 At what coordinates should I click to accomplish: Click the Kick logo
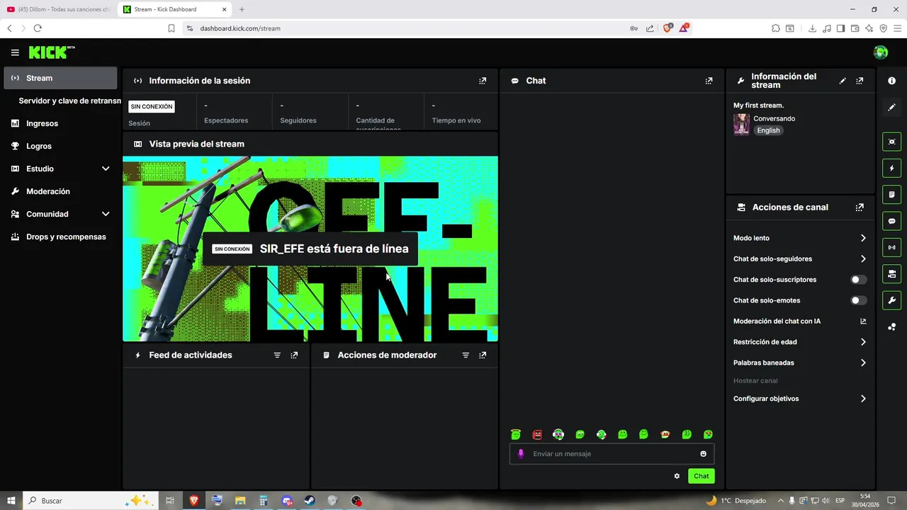tap(51, 52)
